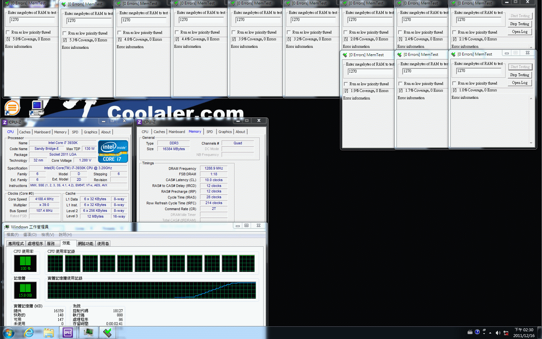Image resolution: width=542 pixels, height=339 pixels.
Task: Switch to CPU-Z from the taskbar
Action: coord(68,333)
